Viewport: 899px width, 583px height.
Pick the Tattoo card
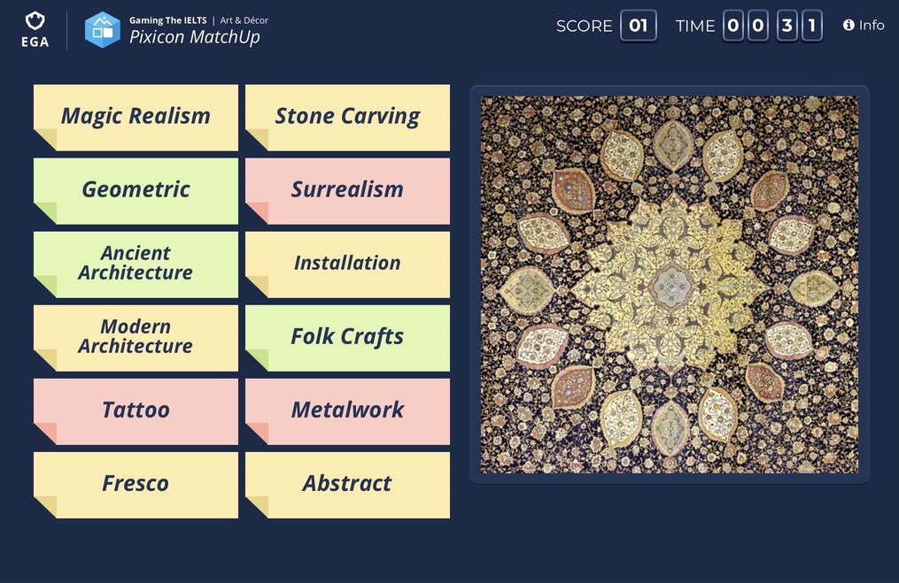pos(136,411)
